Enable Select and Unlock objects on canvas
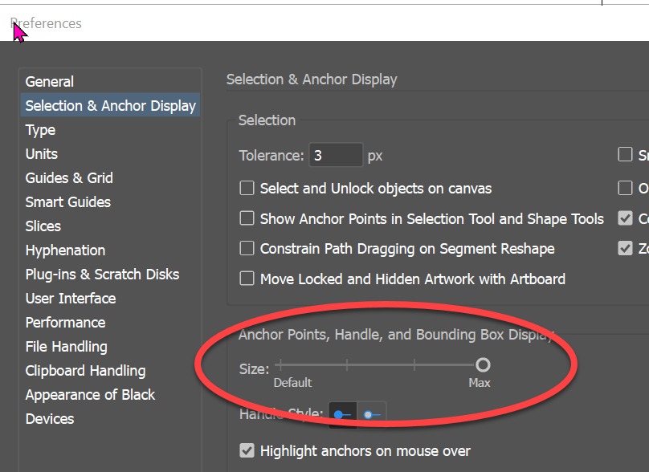 click(x=247, y=188)
